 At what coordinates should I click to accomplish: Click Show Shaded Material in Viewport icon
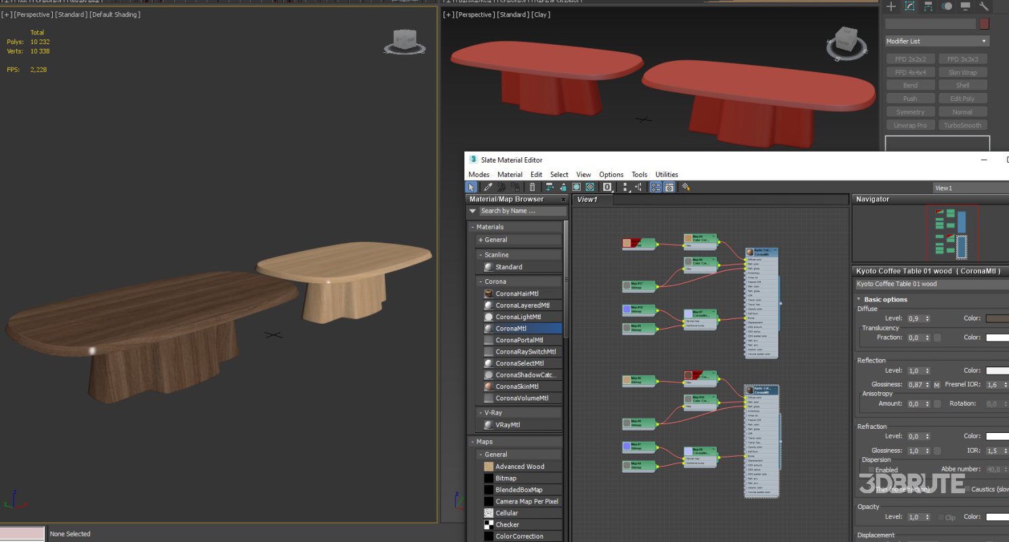[x=576, y=187]
